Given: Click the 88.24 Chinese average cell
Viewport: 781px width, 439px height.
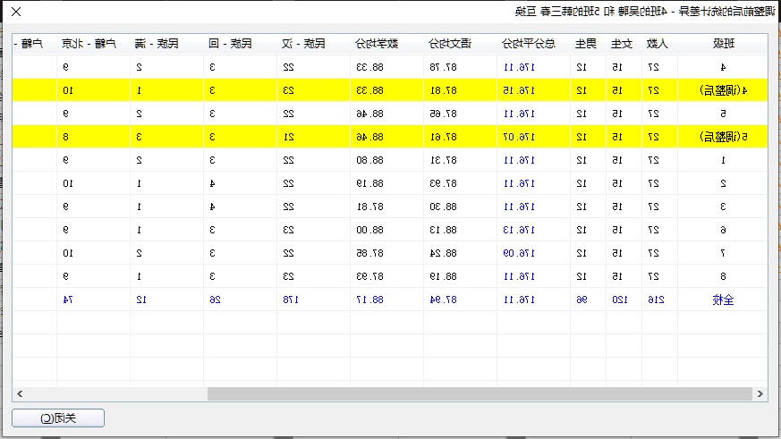Looking at the screenshot, I should (x=460, y=253).
